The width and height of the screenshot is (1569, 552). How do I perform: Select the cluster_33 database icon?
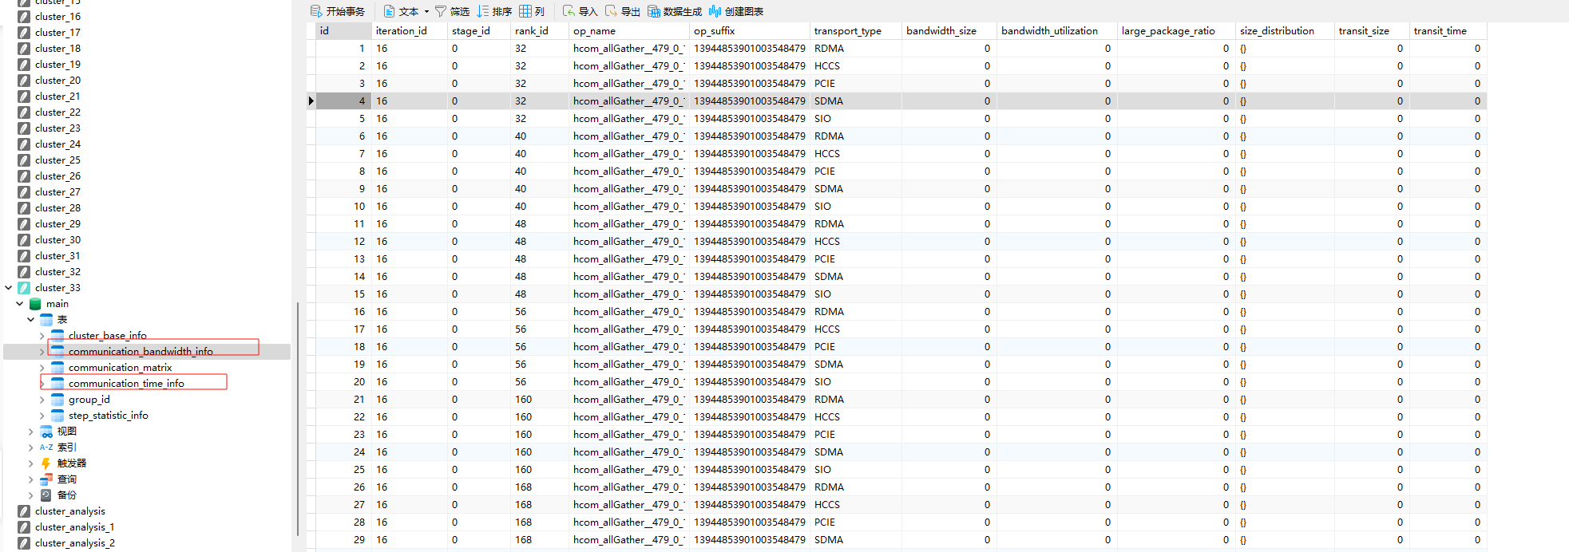(24, 288)
